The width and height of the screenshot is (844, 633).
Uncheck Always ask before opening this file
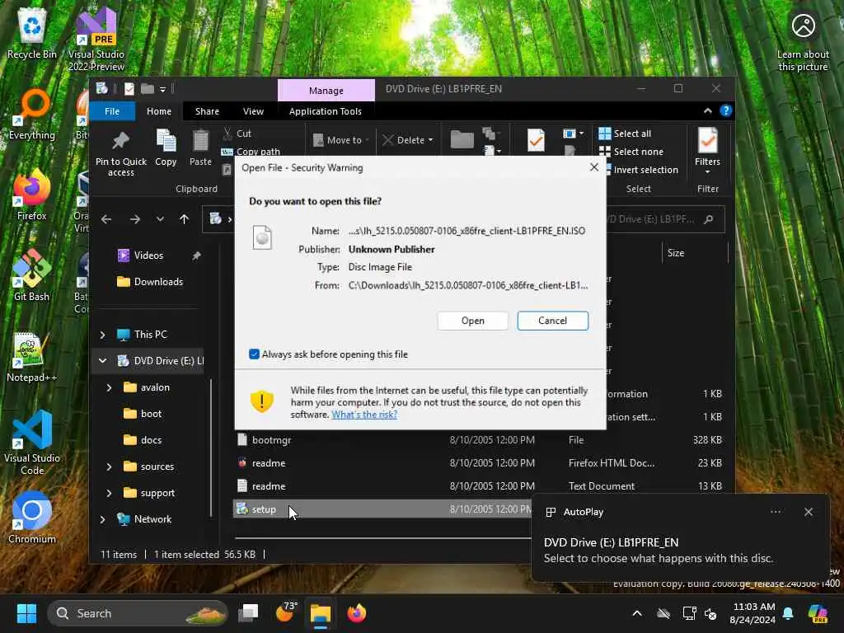click(x=254, y=354)
